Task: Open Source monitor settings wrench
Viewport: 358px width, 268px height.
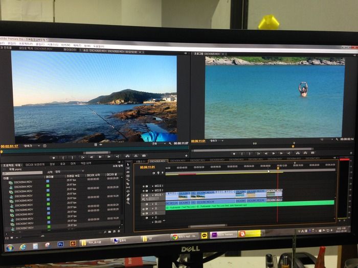Action: coord(170,143)
